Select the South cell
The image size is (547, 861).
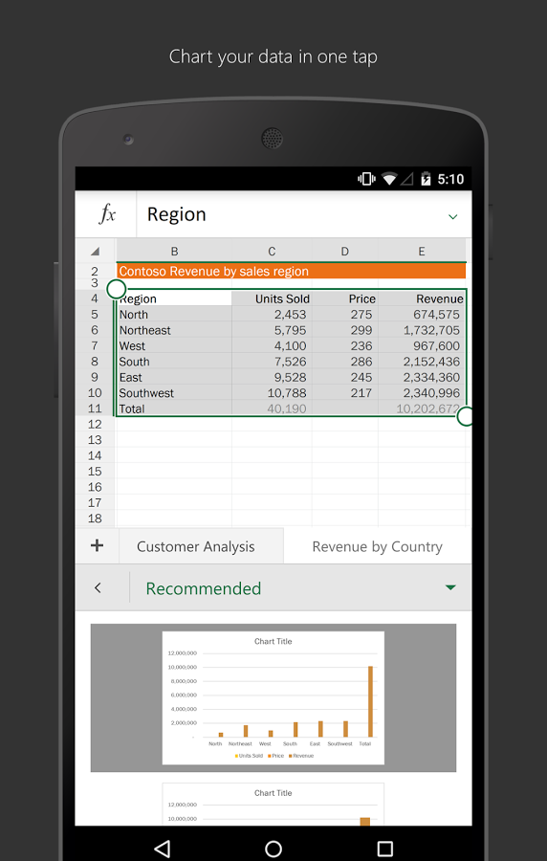tap(174, 362)
